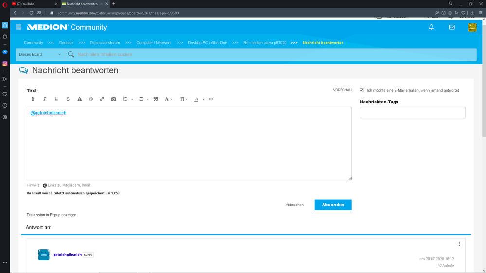Click the Medion Community logo

tap(67, 27)
